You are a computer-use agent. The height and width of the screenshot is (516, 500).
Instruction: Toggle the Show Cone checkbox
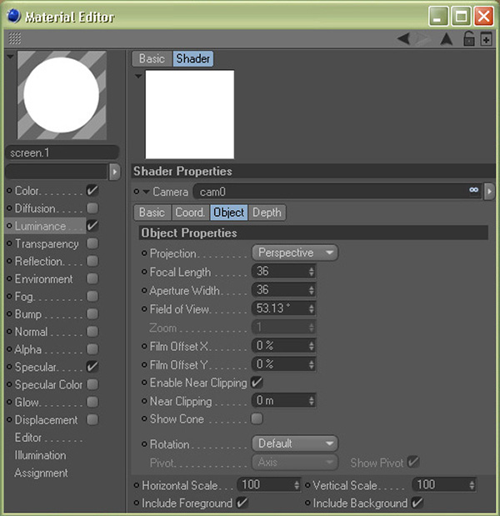tap(257, 419)
